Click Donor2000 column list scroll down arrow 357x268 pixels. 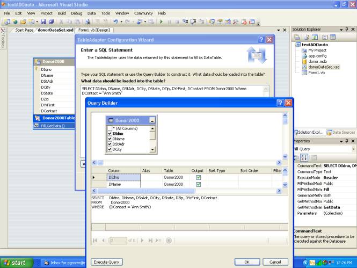[x=152, y=149]
